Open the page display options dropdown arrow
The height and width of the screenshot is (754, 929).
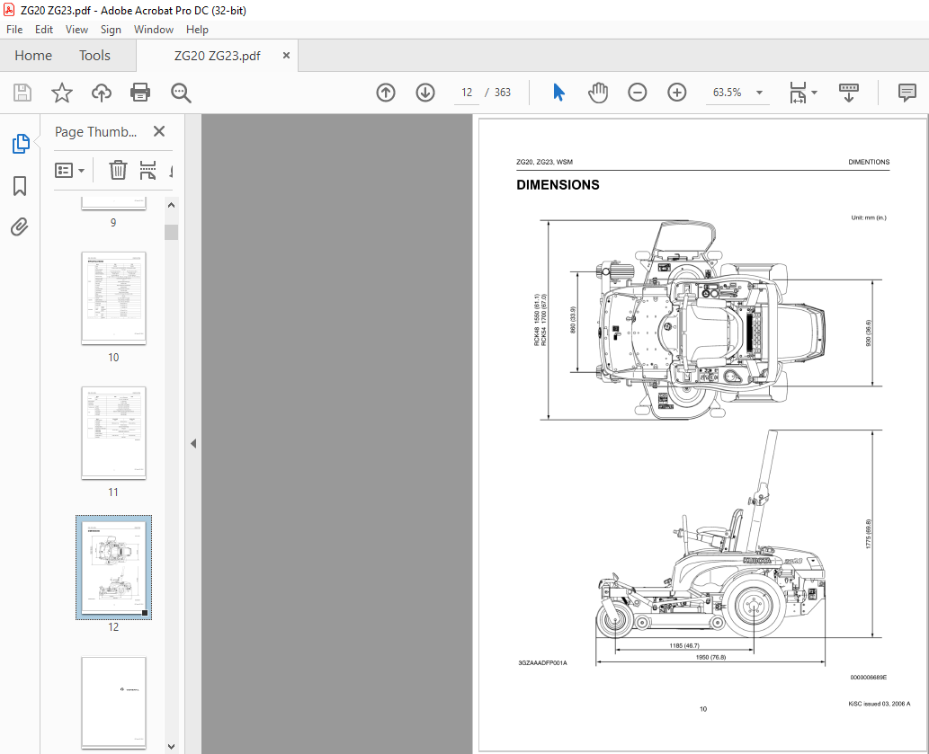pos(814,93)
